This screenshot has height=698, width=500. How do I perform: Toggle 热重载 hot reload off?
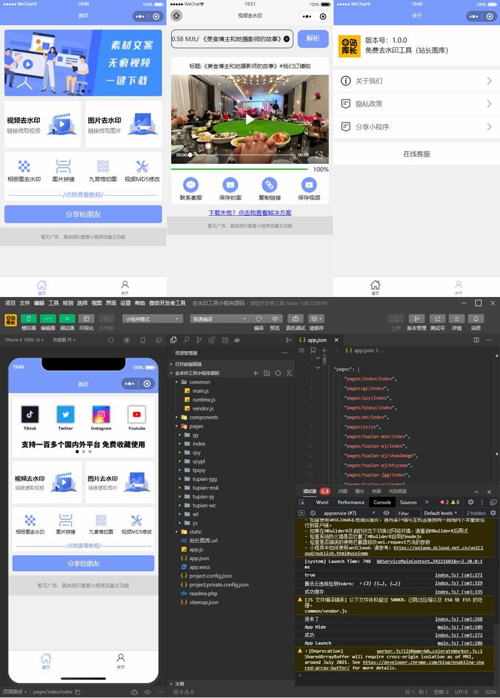point(63,340)
